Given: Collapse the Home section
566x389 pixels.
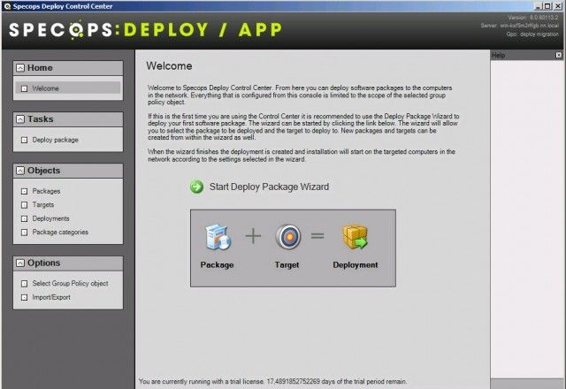Looking at the screenshot, I should (x=20, y=68).
